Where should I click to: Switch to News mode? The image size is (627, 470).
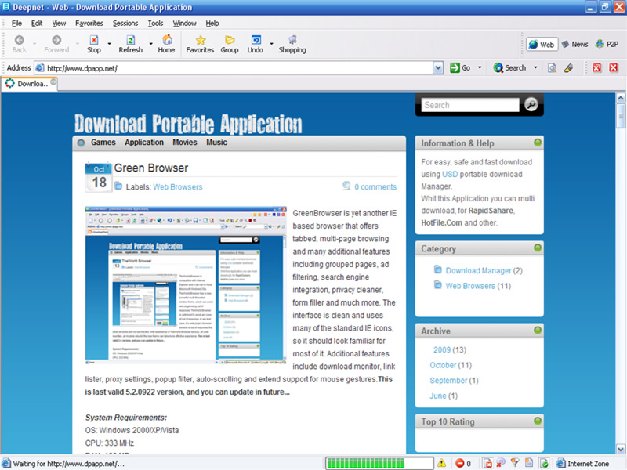coord(575,45)
